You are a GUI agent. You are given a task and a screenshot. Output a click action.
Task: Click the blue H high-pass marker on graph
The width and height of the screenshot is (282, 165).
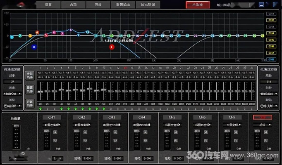(34, 47)
